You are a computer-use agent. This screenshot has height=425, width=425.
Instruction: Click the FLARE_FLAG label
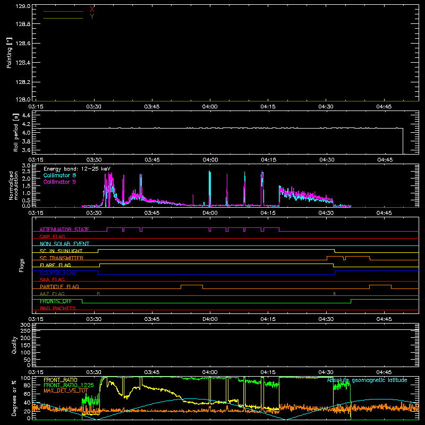(x=55, y=265)
